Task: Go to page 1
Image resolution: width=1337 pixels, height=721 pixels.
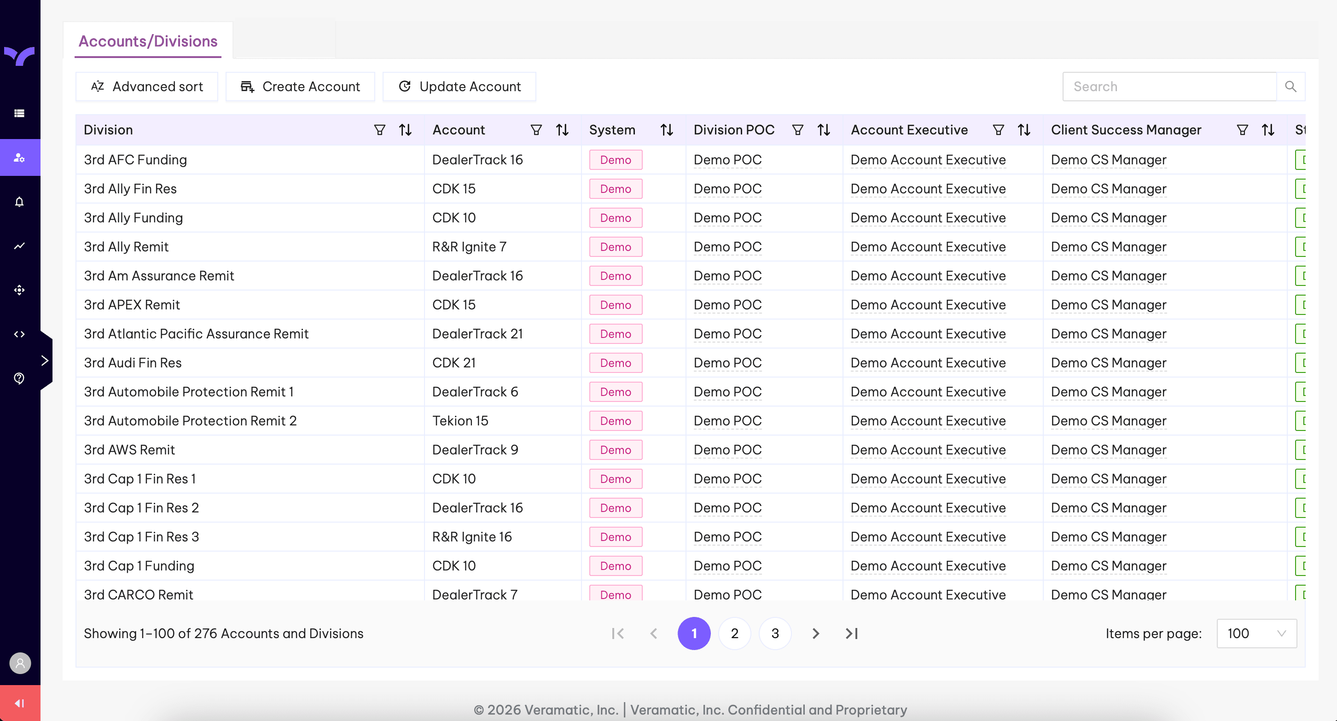Action: [694, 633]
